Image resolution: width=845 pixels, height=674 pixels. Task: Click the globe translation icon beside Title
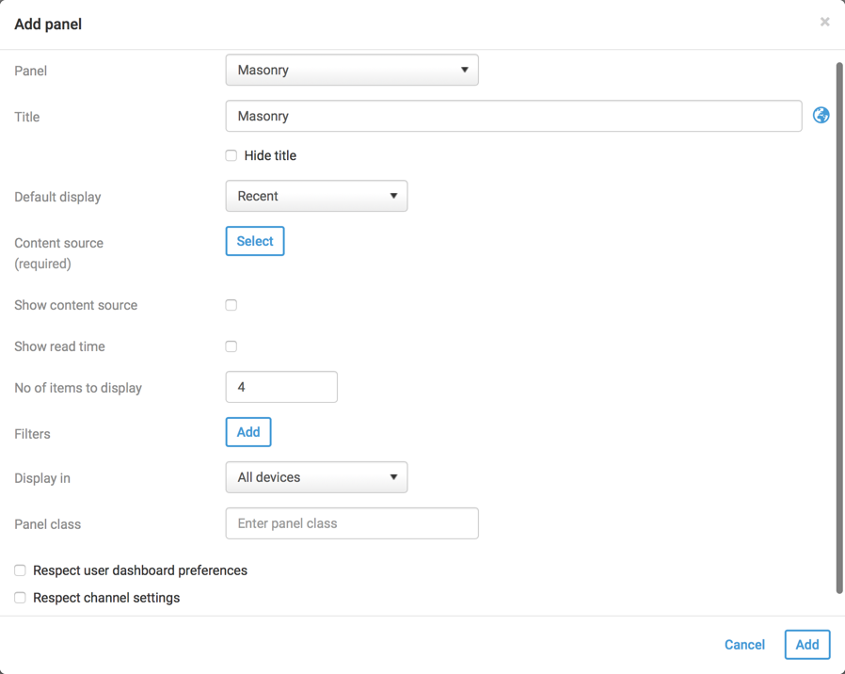[821, 115]
